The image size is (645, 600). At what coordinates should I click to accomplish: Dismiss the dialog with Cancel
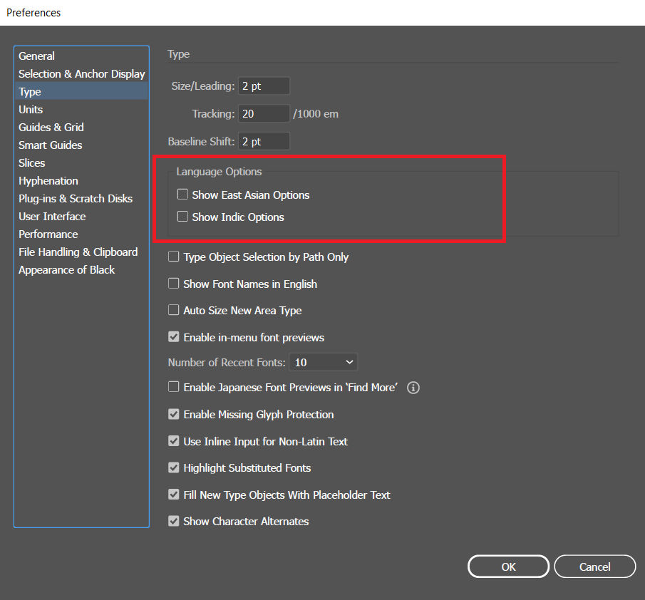(594, 566)
